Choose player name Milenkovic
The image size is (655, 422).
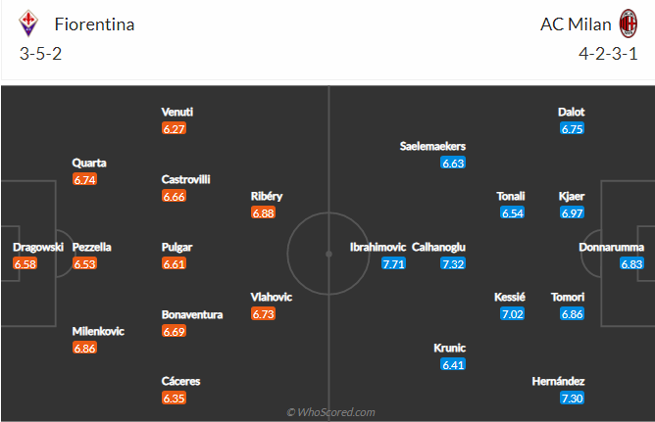[x=98, y=331]
